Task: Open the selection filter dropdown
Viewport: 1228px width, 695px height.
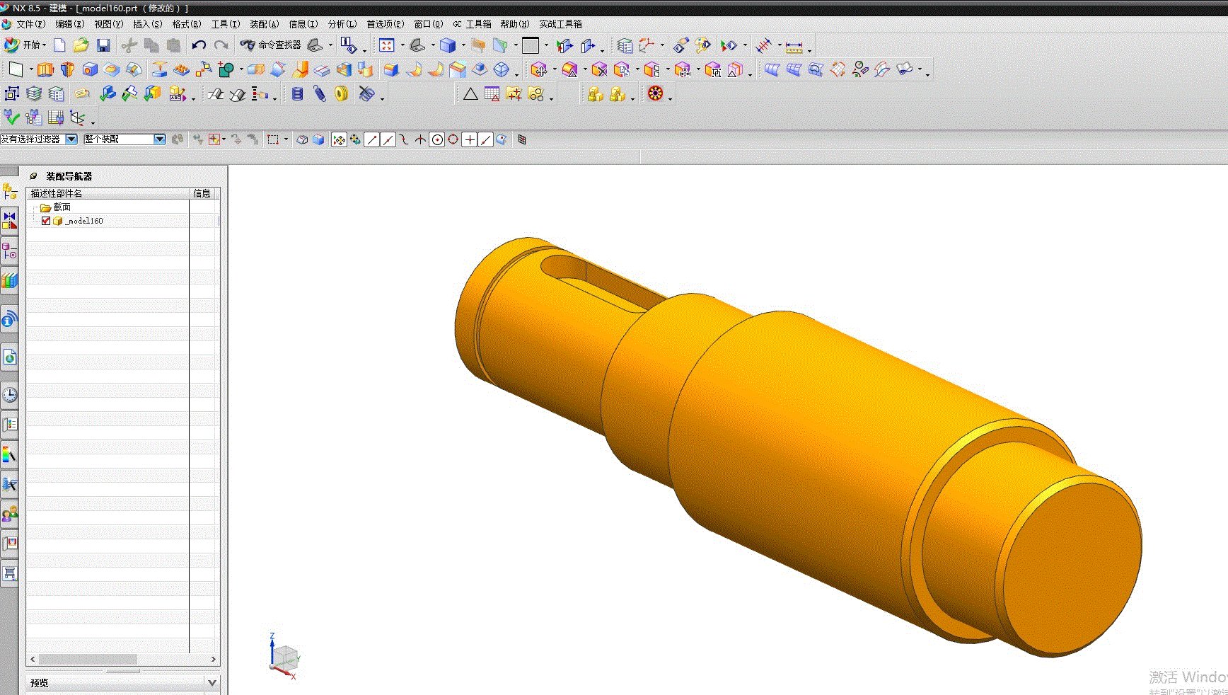Action: [71, 139]
